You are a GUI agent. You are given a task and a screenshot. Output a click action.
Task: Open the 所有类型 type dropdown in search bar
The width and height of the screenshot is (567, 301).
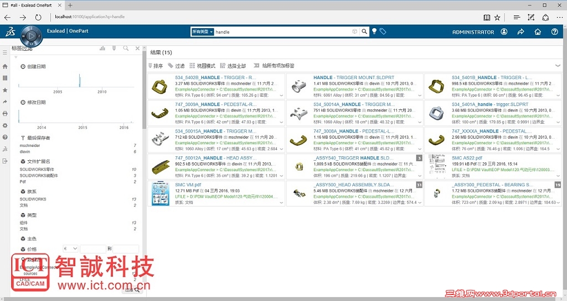click(202, 31)
